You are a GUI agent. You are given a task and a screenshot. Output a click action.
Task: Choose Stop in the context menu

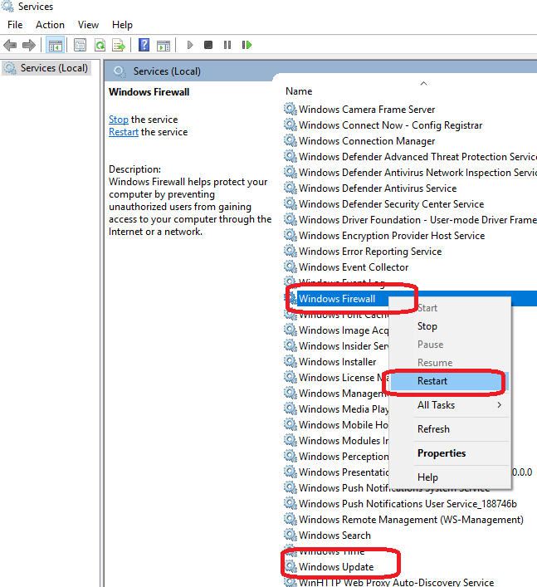click(x=450, y=326)
